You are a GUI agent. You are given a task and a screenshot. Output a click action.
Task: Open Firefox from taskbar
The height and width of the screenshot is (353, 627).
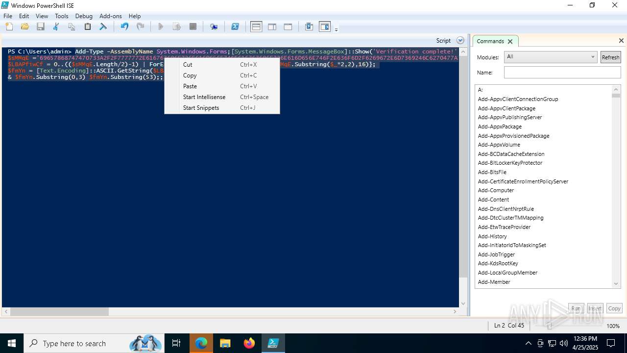click(249, 343)
